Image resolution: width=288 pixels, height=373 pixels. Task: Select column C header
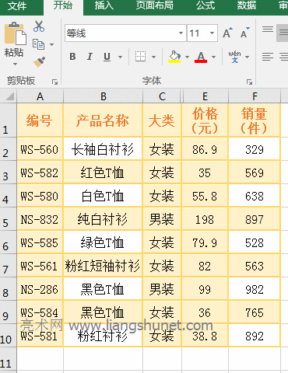162,96
